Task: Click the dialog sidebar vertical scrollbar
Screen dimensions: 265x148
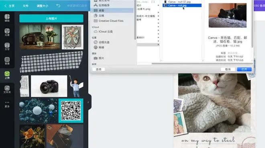Action: click(135, 20)
